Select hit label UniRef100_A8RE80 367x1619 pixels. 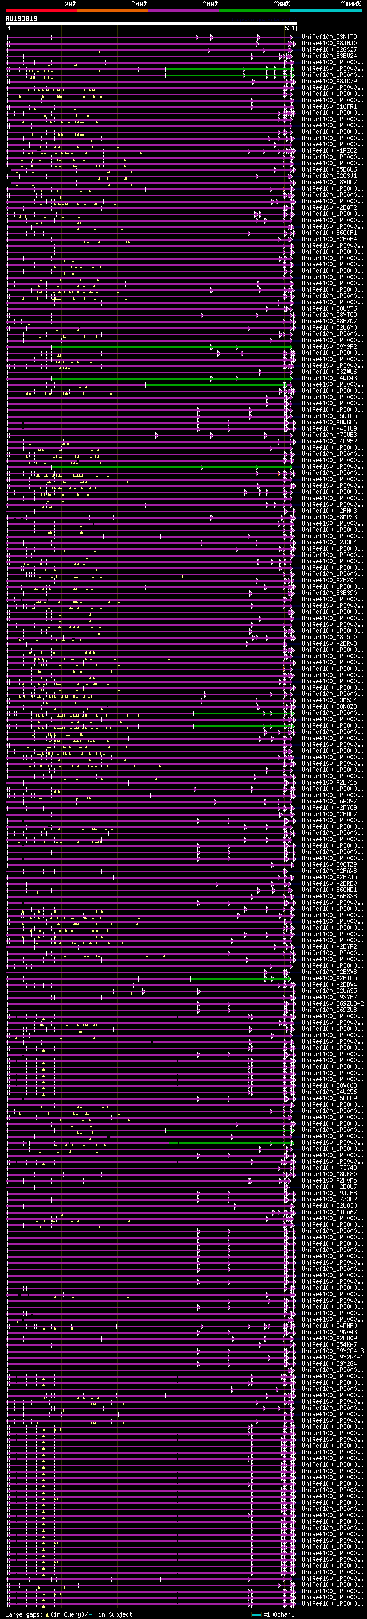329,1174
